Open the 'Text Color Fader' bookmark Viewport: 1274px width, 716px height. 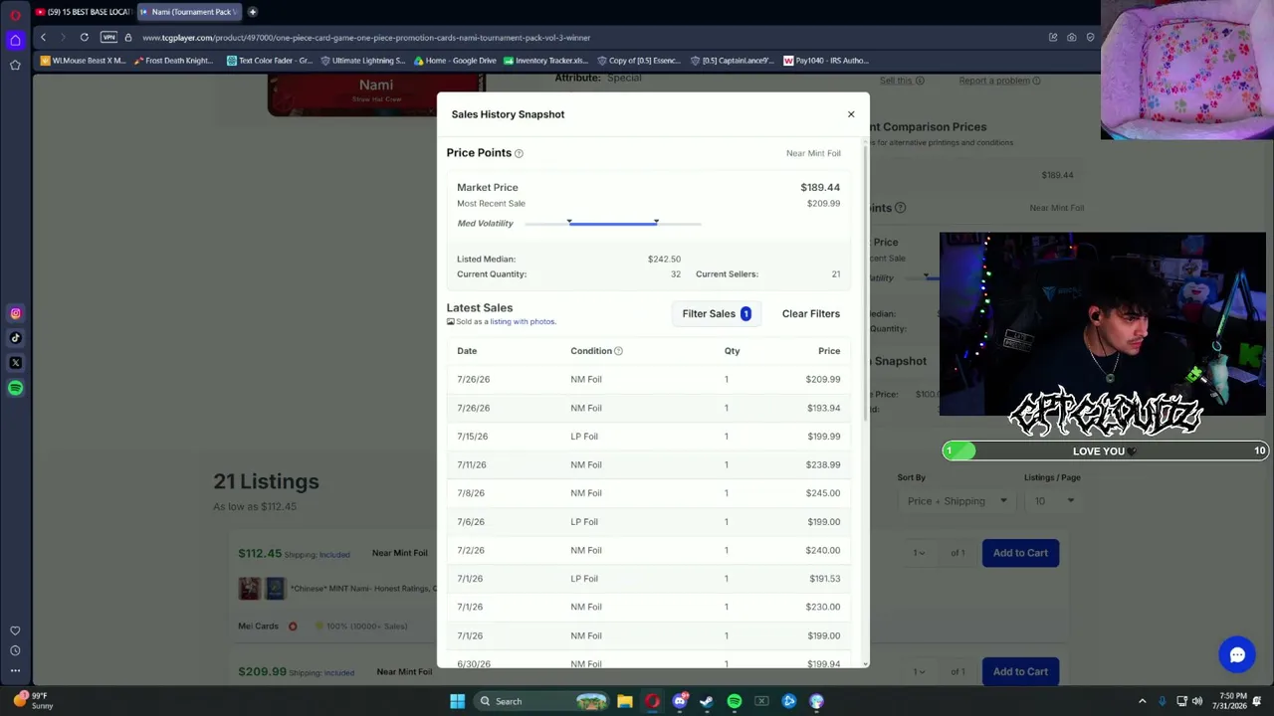(x=270, y=61)
